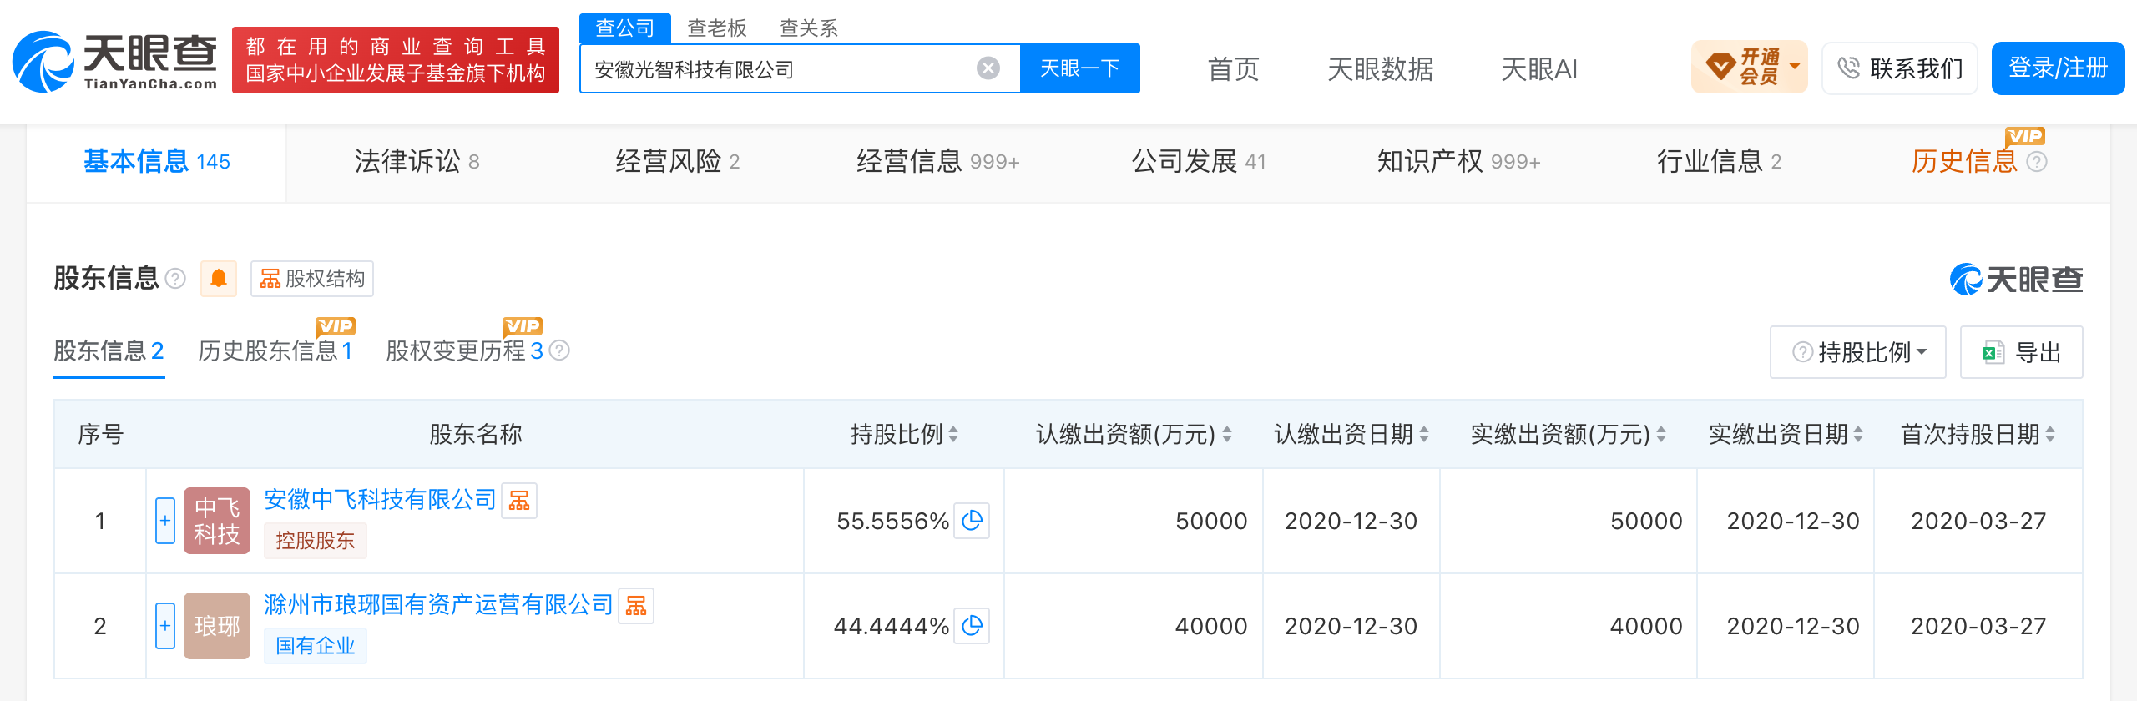Expand row for 滁州市琅琊国有资产运营有限公司

[x=165, y=626]
